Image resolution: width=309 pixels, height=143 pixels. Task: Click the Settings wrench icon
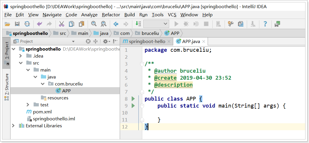point(230,24)
